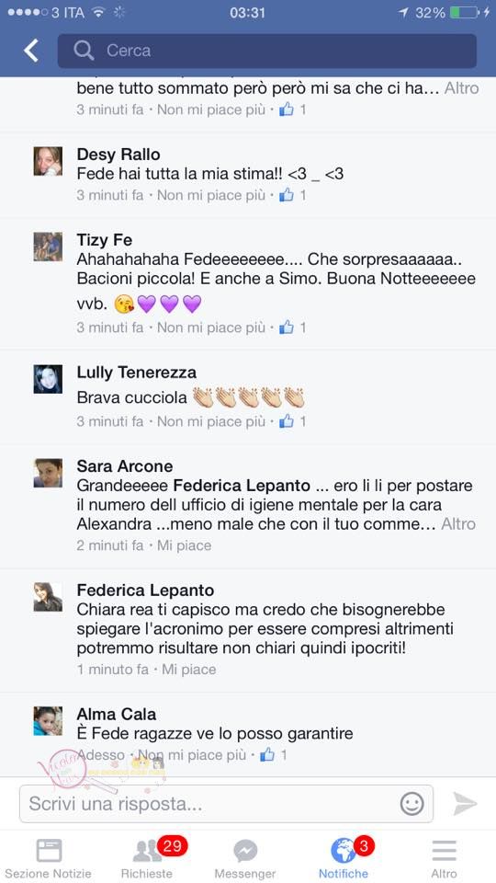Open the Messenger tab icon

(245, 859)
